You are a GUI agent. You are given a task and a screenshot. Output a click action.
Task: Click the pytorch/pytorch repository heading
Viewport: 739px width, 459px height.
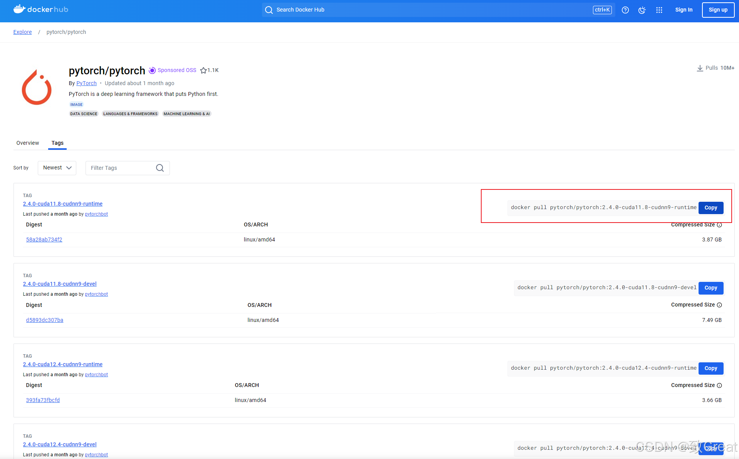pyautogui.click(x=107, y=71)
